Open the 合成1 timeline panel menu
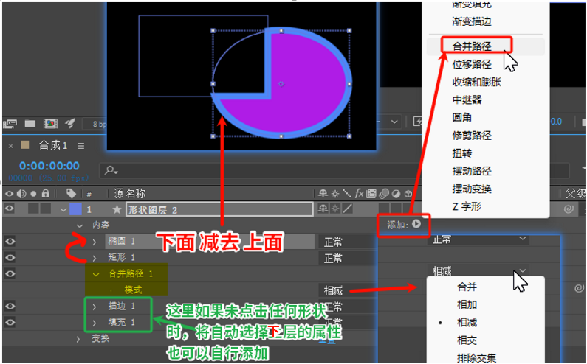 81,146
